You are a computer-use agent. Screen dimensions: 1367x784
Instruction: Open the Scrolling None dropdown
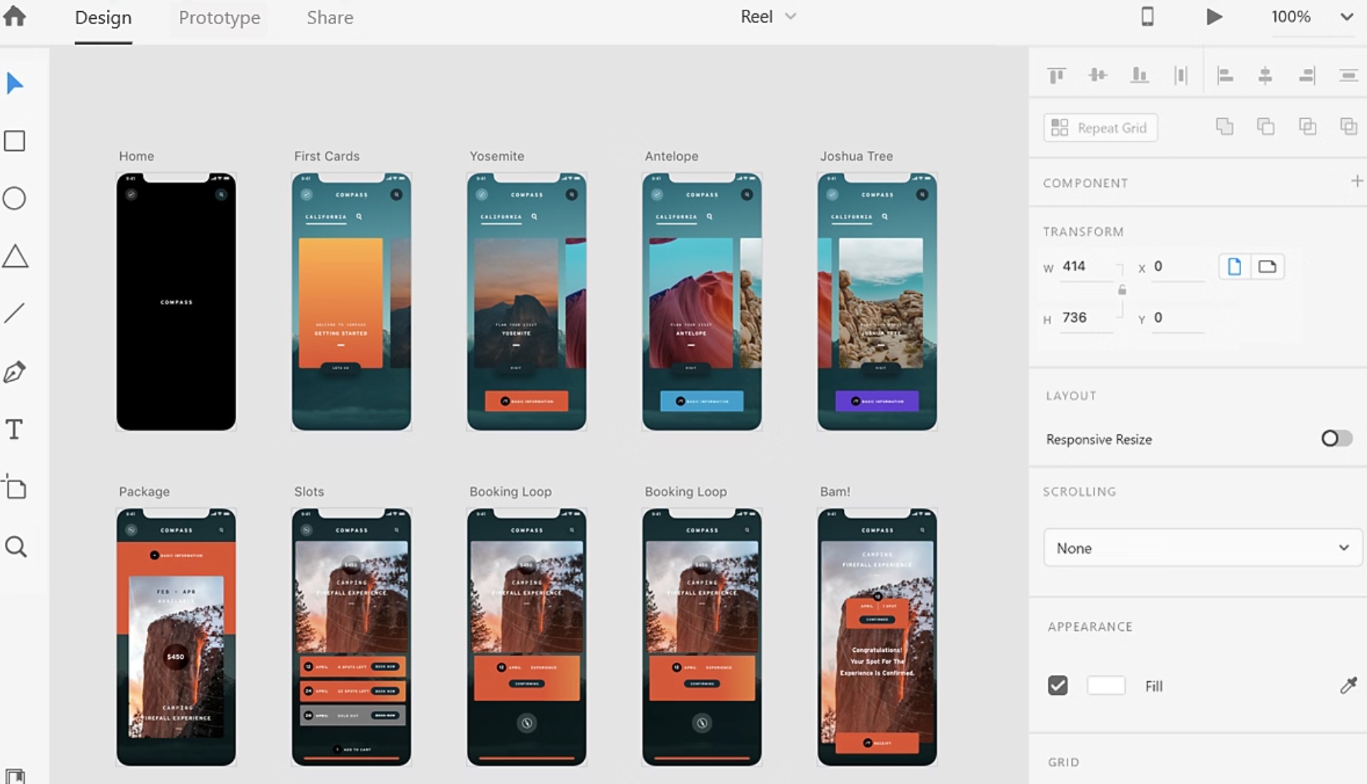1202,548
